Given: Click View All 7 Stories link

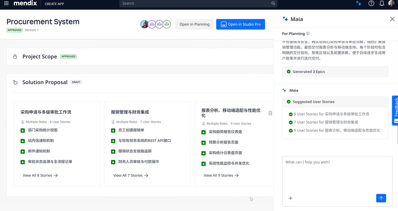Looking at the screenshot, I should (131, 176).
